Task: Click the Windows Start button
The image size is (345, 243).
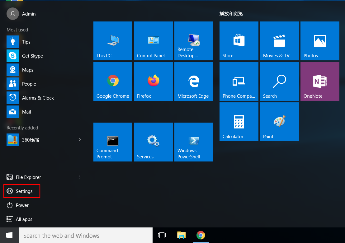Action: [9, 235]
